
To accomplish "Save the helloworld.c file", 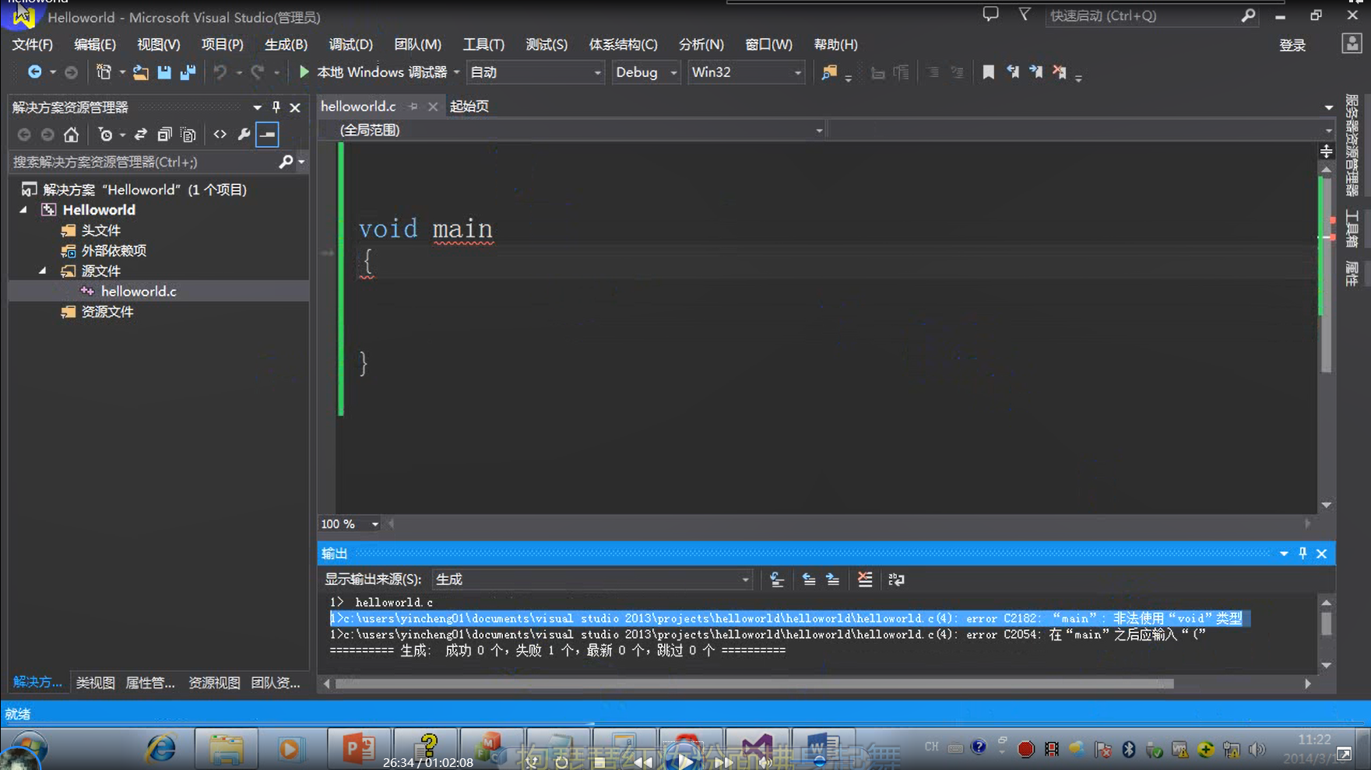I will tap(164, 72).
